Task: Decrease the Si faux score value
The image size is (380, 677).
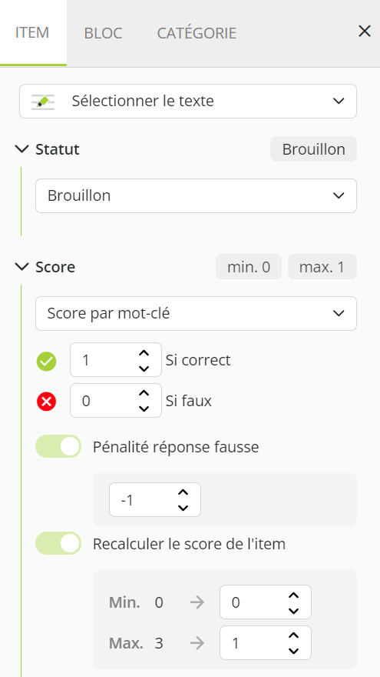Action: pyautogui.click(x=144, y=408)
